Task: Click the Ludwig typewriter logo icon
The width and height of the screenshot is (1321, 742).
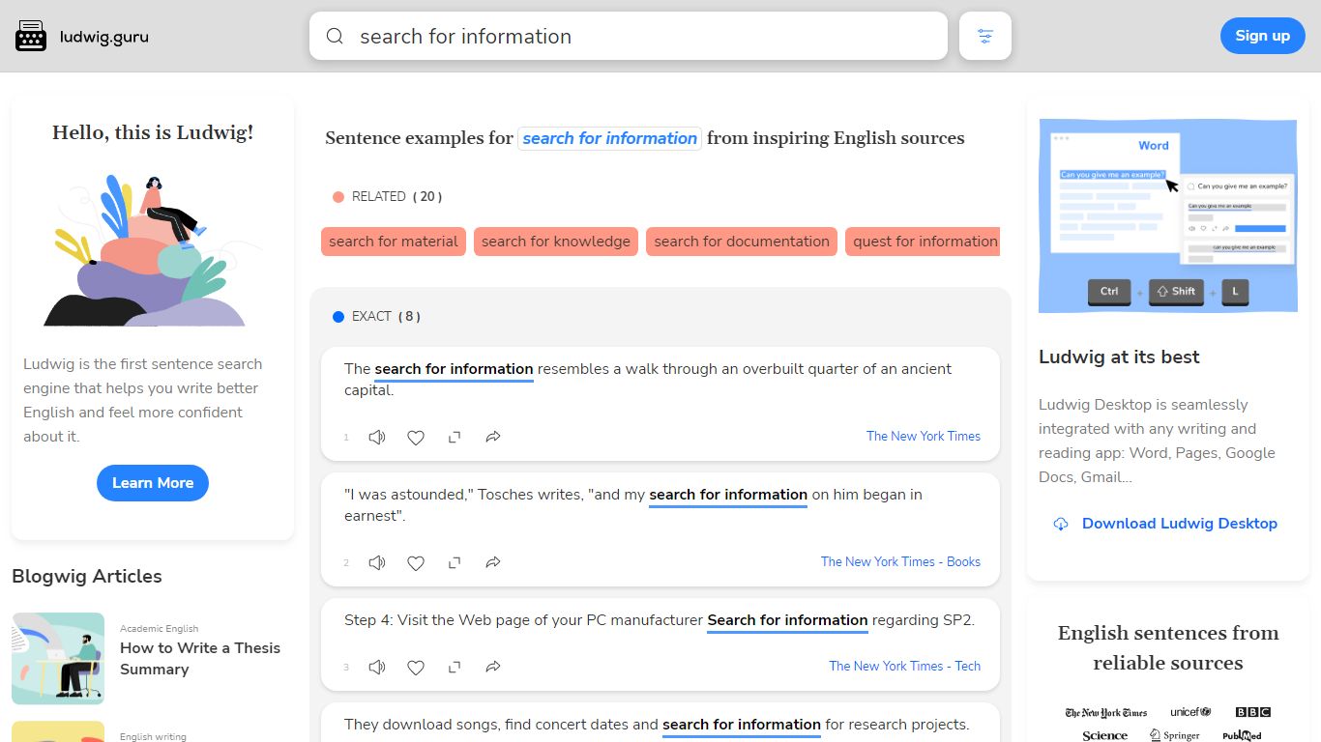Action: [31, 36]
